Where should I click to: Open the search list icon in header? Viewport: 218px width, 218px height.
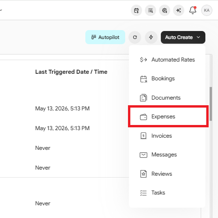pyautogui.click(x=150, y=10)
